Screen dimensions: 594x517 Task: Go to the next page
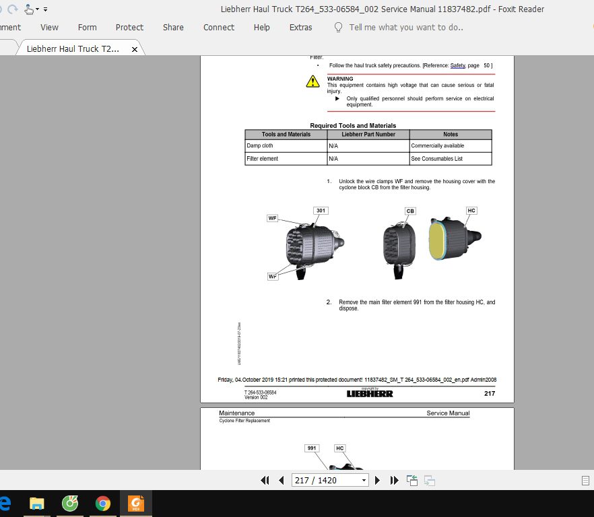377,480
